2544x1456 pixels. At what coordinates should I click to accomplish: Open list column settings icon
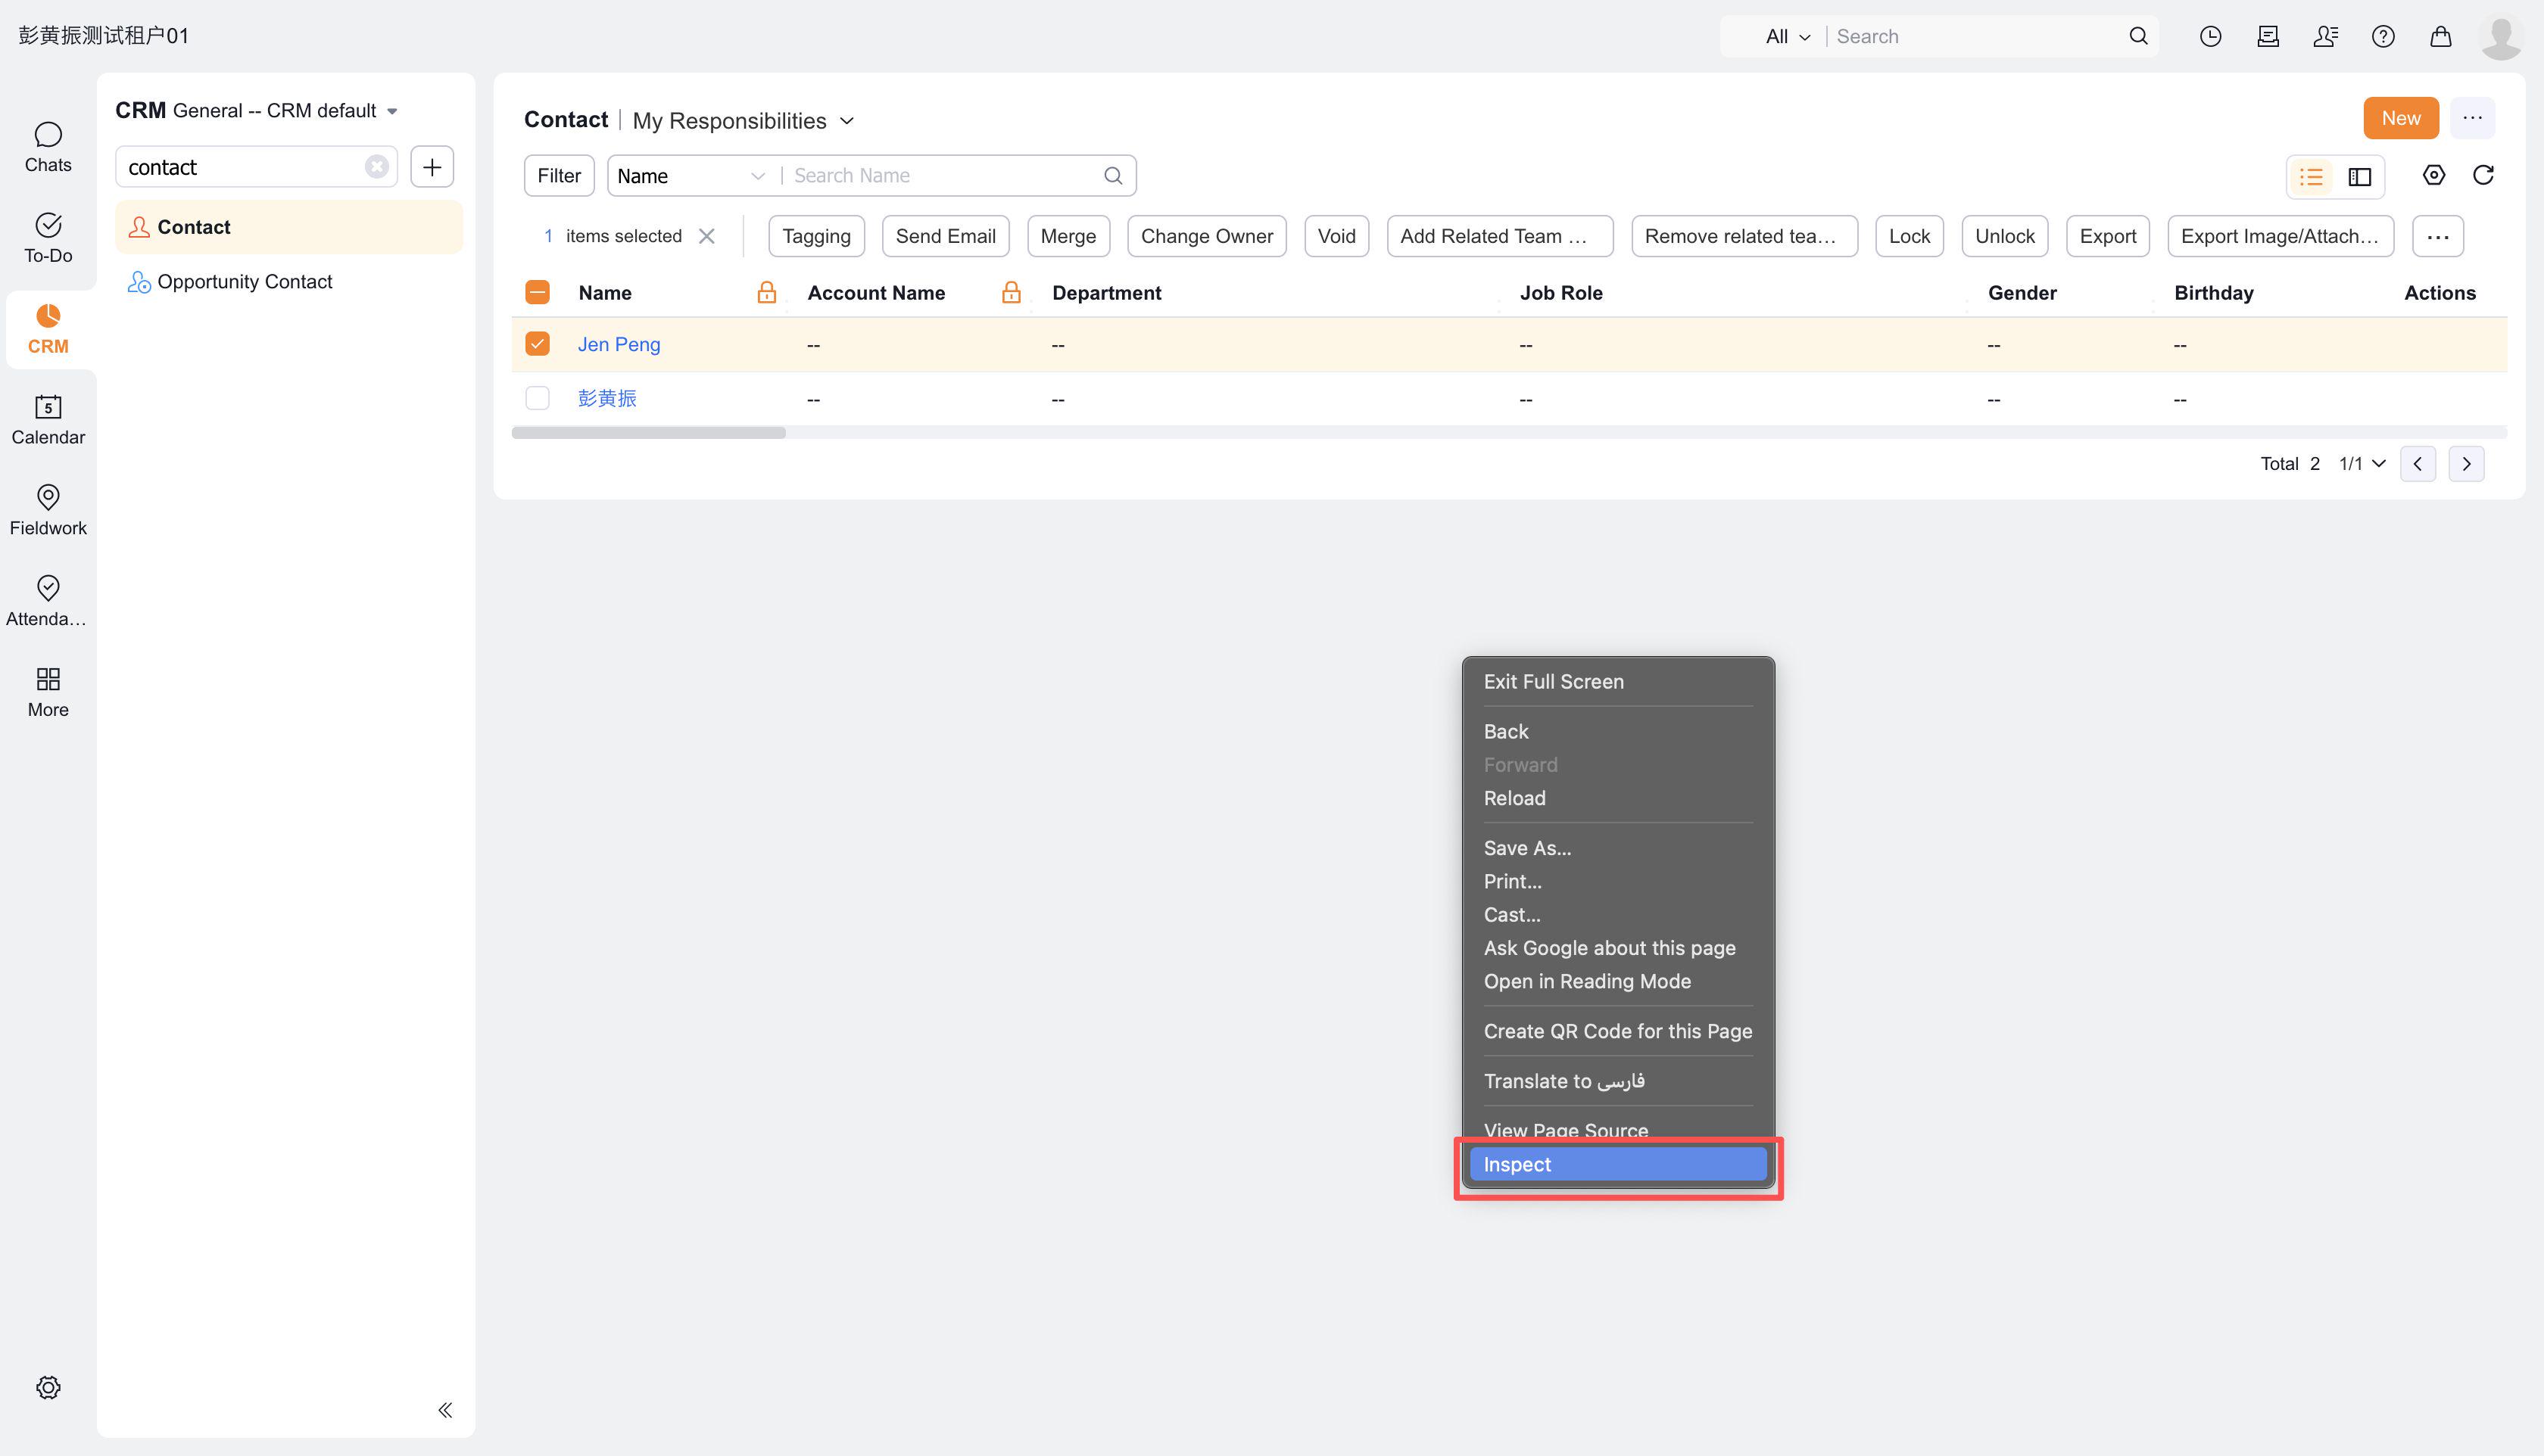point(2434,175)
